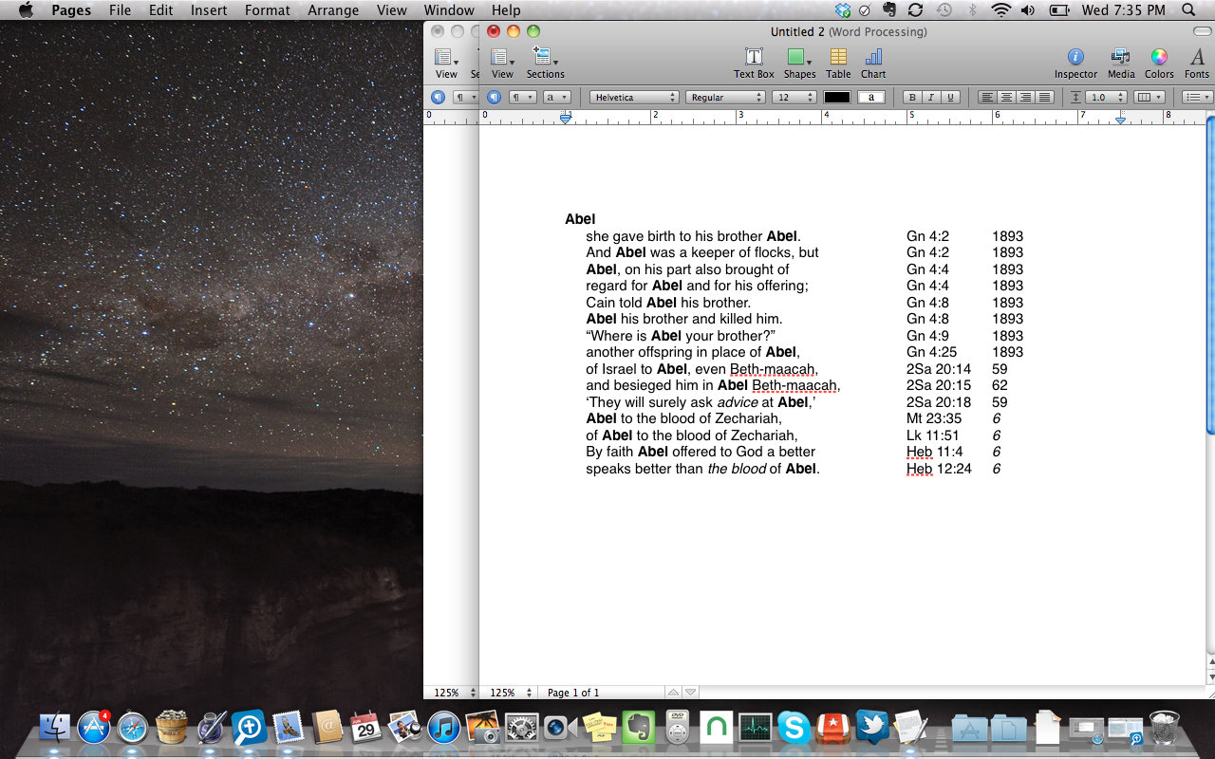Open the Colors picker from toolbar
This screenshot has height=759, width=1215.
coord(1159,63)
